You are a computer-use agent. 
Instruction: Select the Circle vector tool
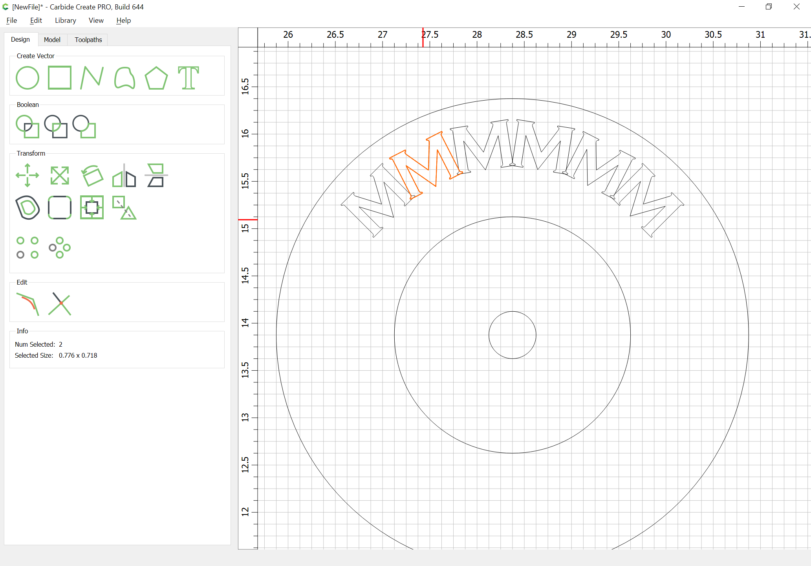coord(27,78)
